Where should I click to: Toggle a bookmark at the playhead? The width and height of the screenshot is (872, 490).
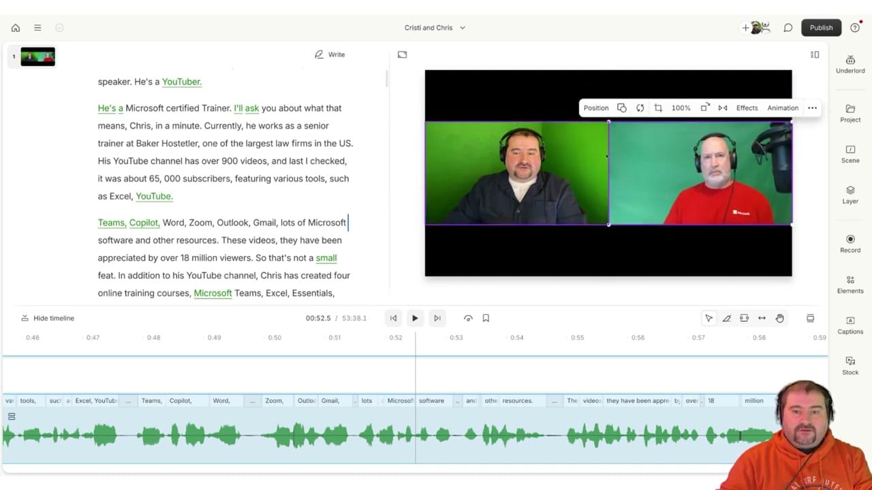click(x=485, y=318)
